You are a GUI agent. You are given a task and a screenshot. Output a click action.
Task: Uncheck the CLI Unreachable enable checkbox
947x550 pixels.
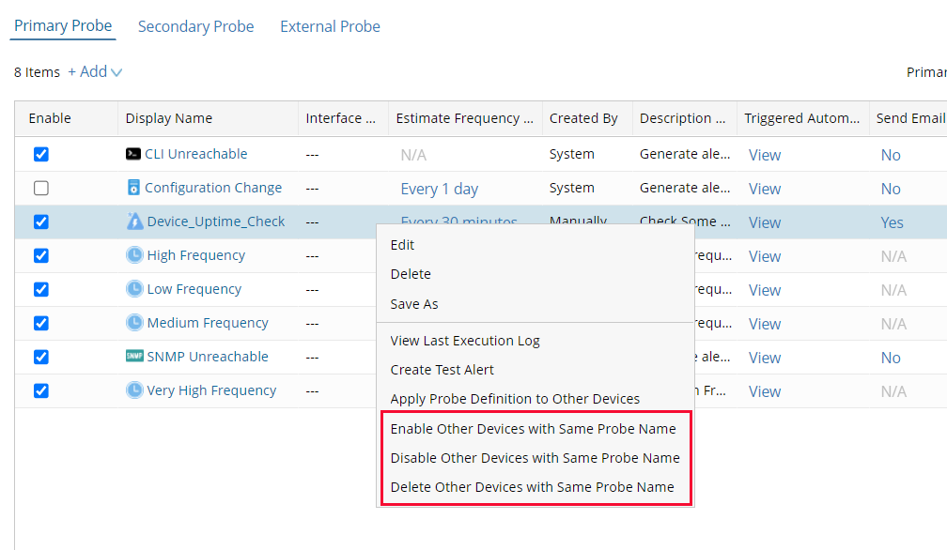[x=41, y=154]
